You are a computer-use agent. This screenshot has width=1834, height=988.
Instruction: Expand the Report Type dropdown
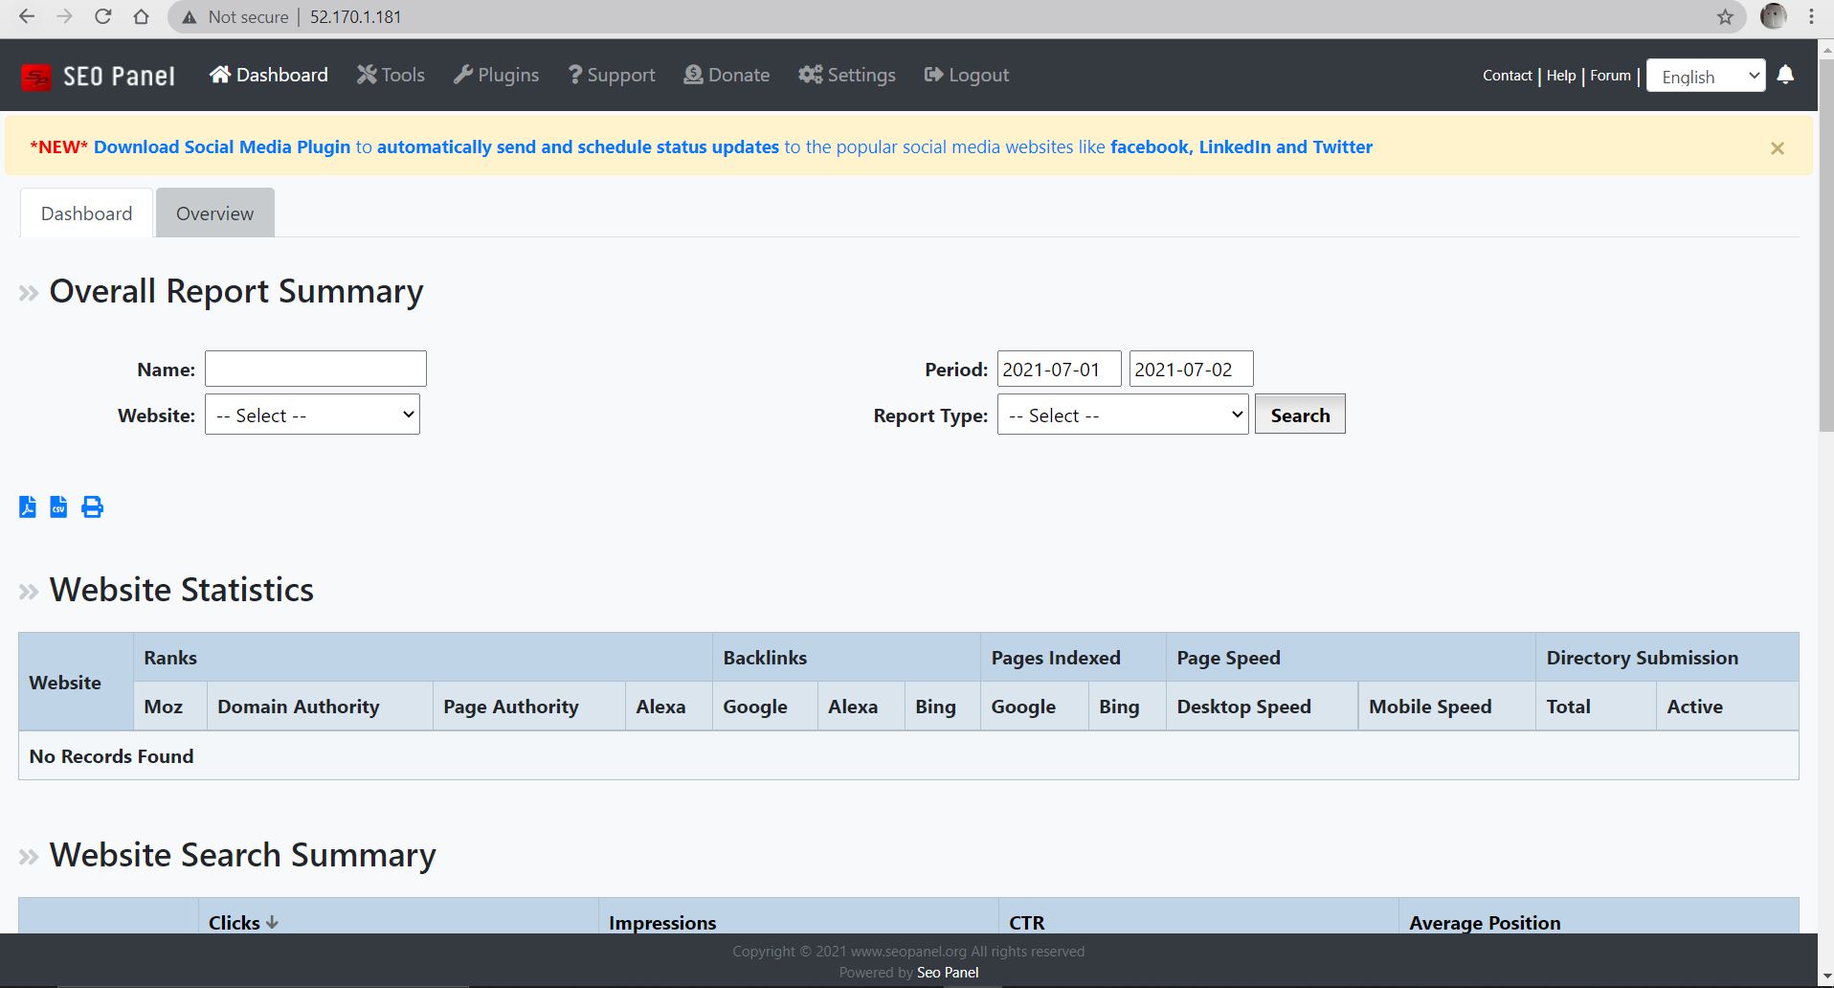pos(1122,415)
